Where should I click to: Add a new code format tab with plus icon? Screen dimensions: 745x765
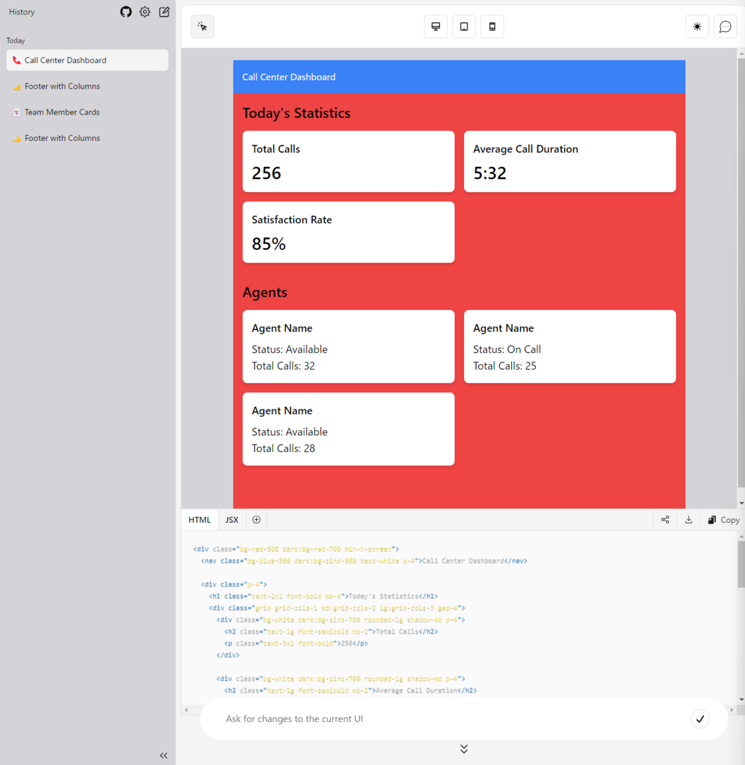[256, 520]
